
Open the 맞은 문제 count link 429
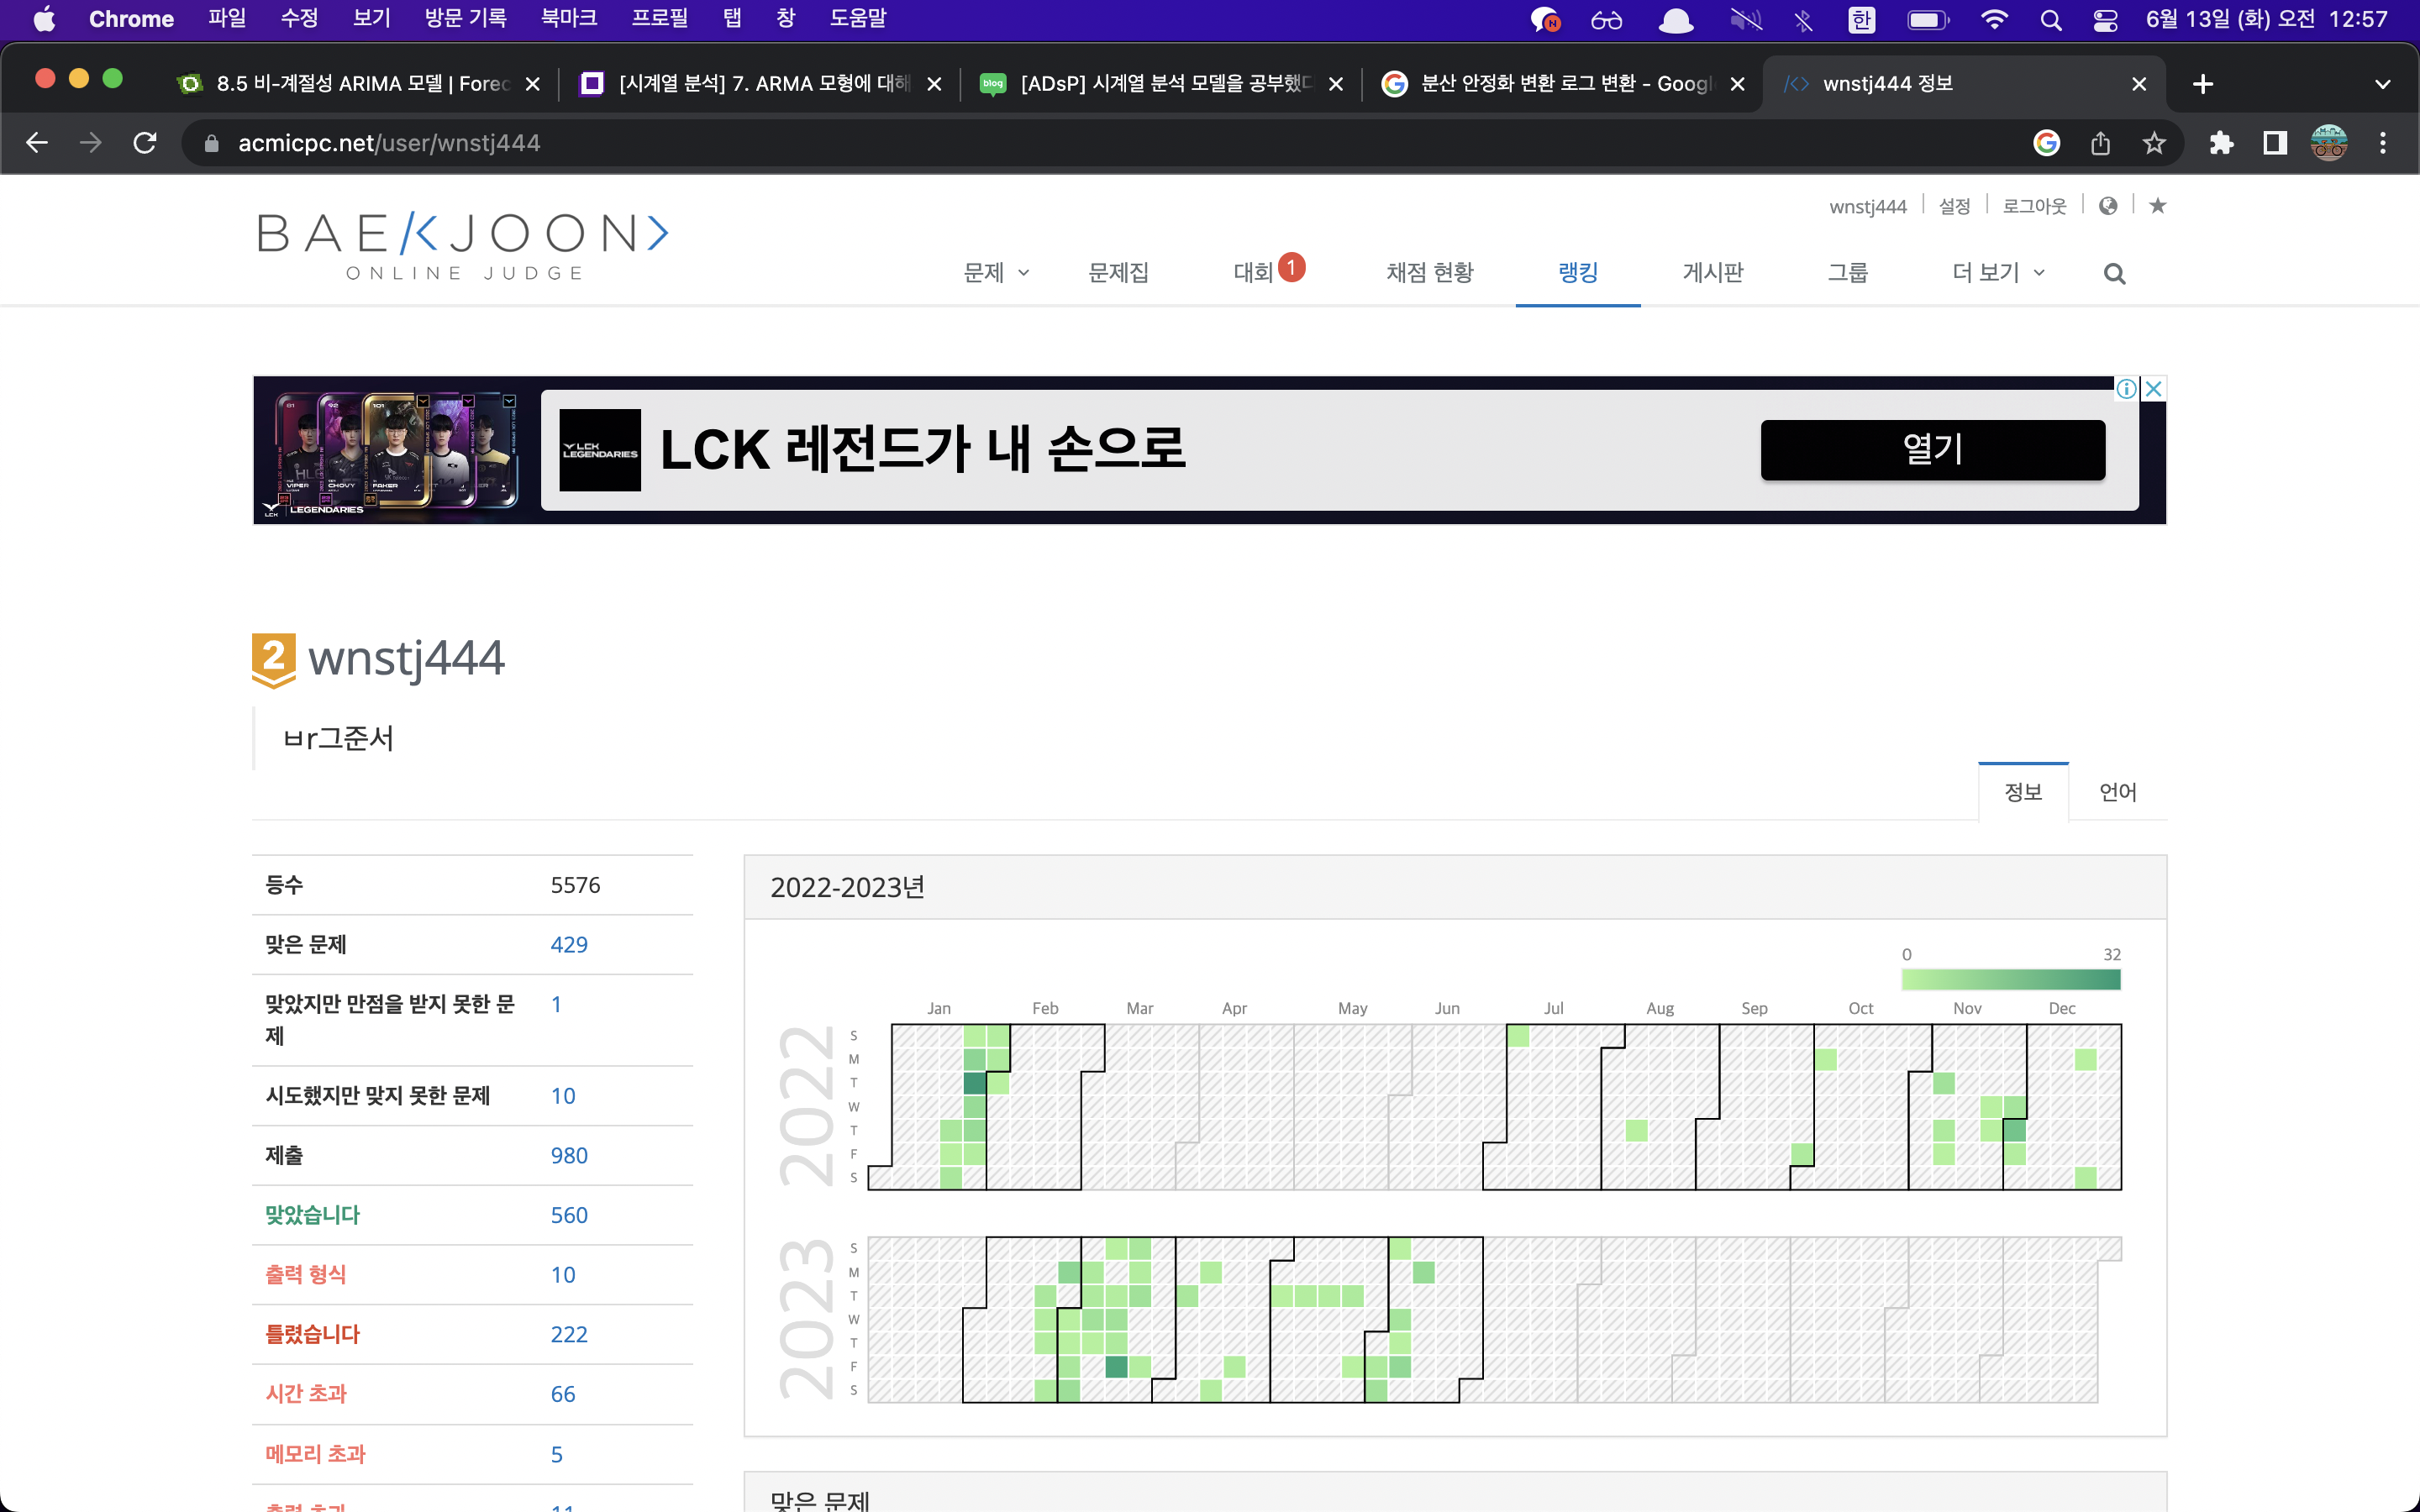click(x=569, y=945)
